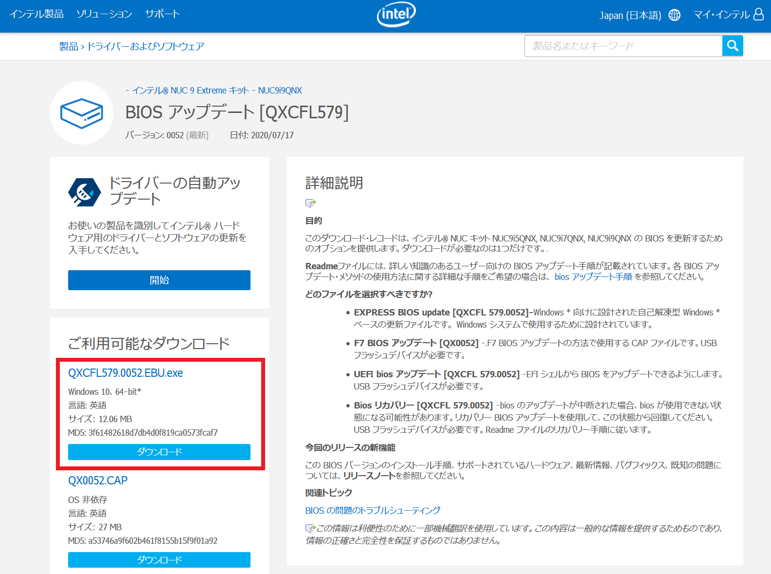Click the driver auto-update assistant icon
Screen dimensions: 771x574
(x=85, y=192)
